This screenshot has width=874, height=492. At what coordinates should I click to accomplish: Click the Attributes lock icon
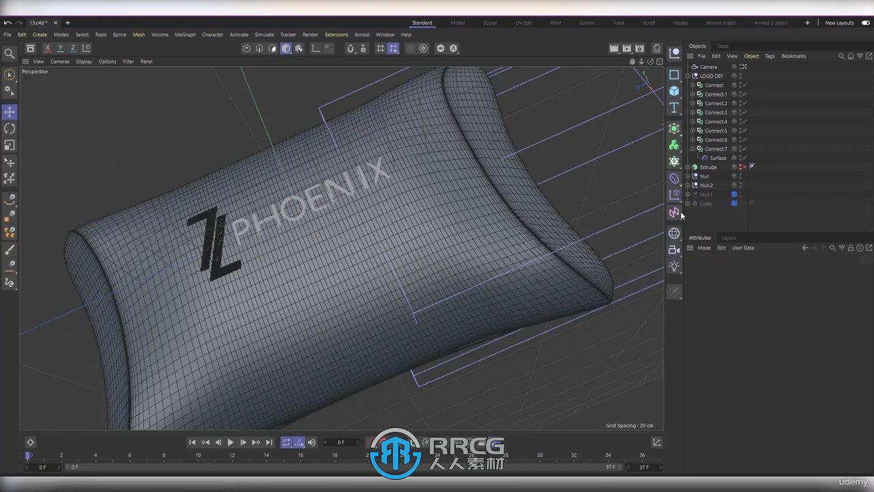click(x=851, y=248)
